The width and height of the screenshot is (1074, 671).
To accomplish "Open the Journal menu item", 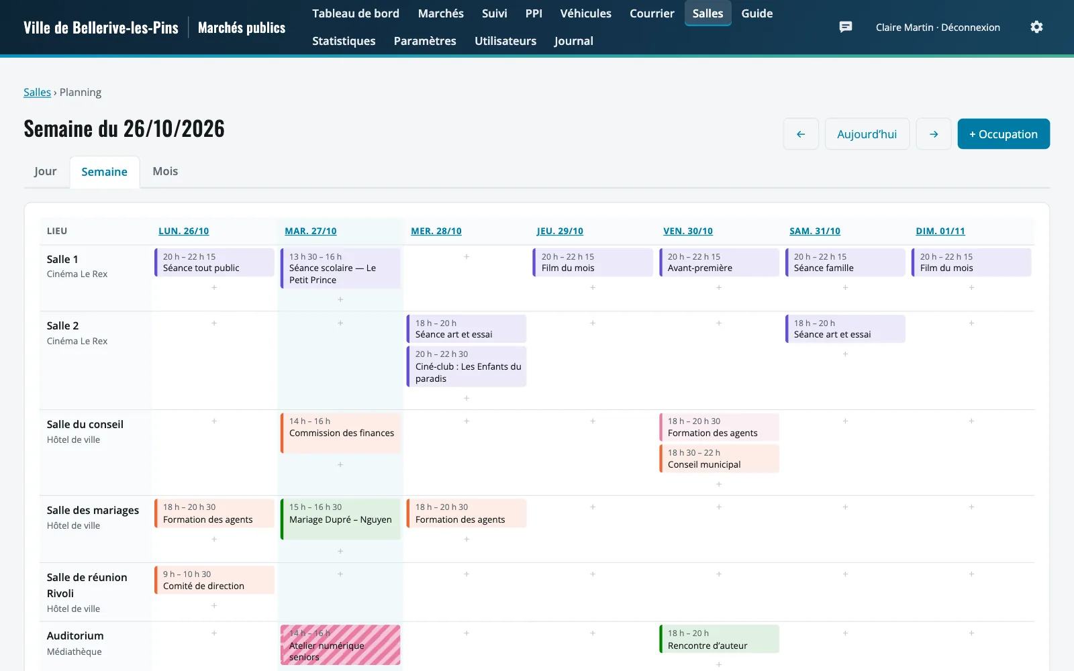I will (574, 41).
